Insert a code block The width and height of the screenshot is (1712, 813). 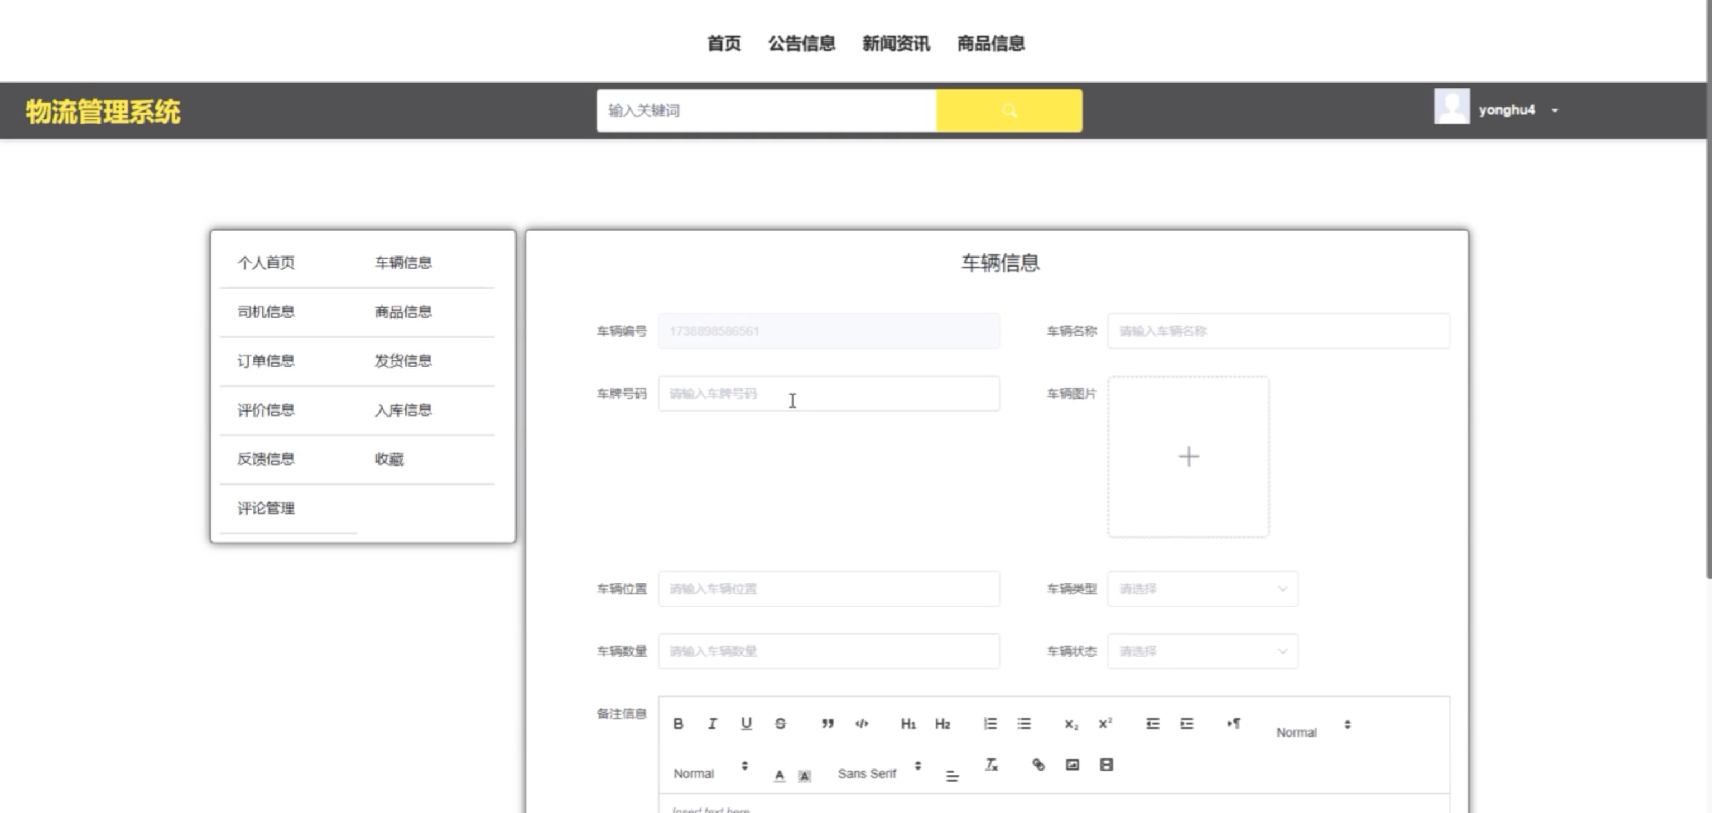point(862,723)
